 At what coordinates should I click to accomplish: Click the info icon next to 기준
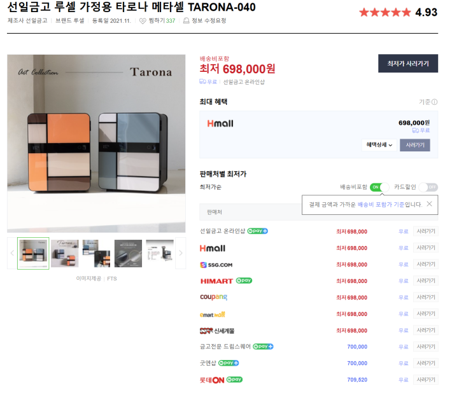click(x=434, y=102)
